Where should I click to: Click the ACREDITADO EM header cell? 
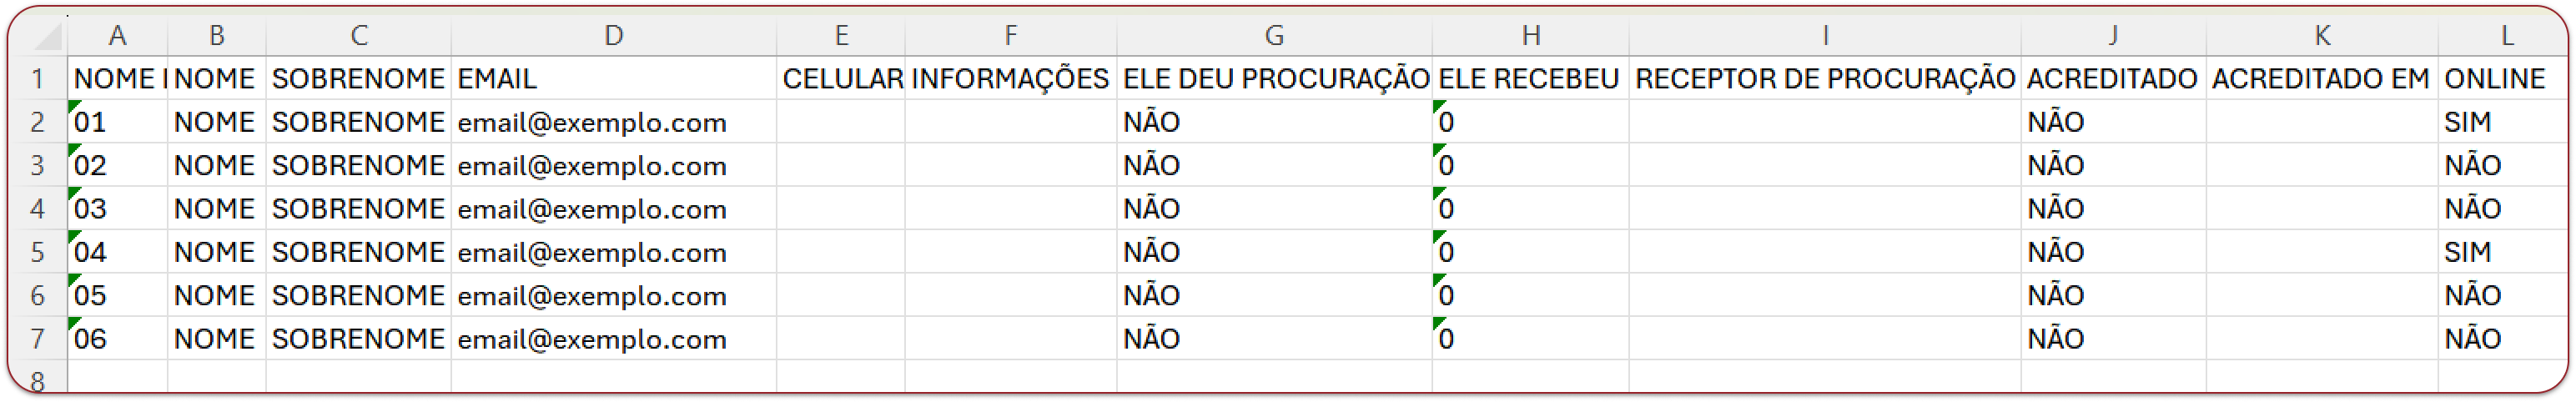pyautogui.click(x=2321, y=79)
